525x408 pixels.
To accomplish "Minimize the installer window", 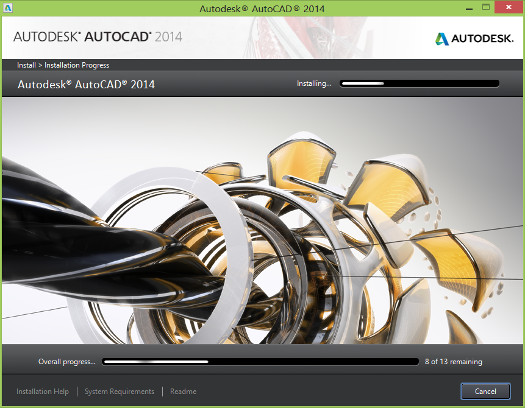I will tap(469, 7).
